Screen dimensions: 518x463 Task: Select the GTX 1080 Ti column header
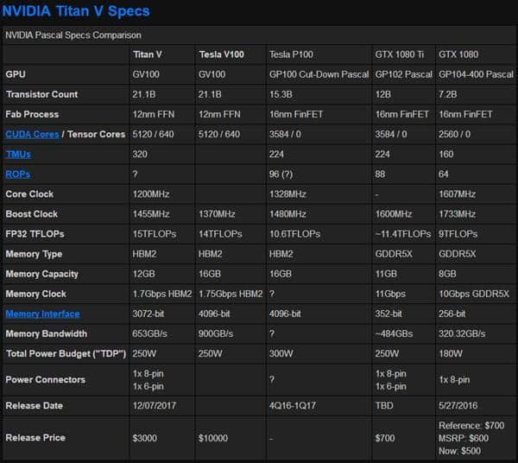click(399, 54)
